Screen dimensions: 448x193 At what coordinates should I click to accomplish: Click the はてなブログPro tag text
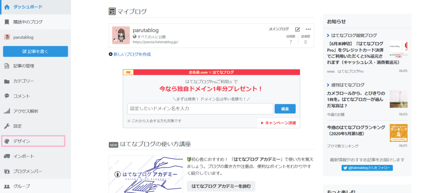tap(351, 71)
